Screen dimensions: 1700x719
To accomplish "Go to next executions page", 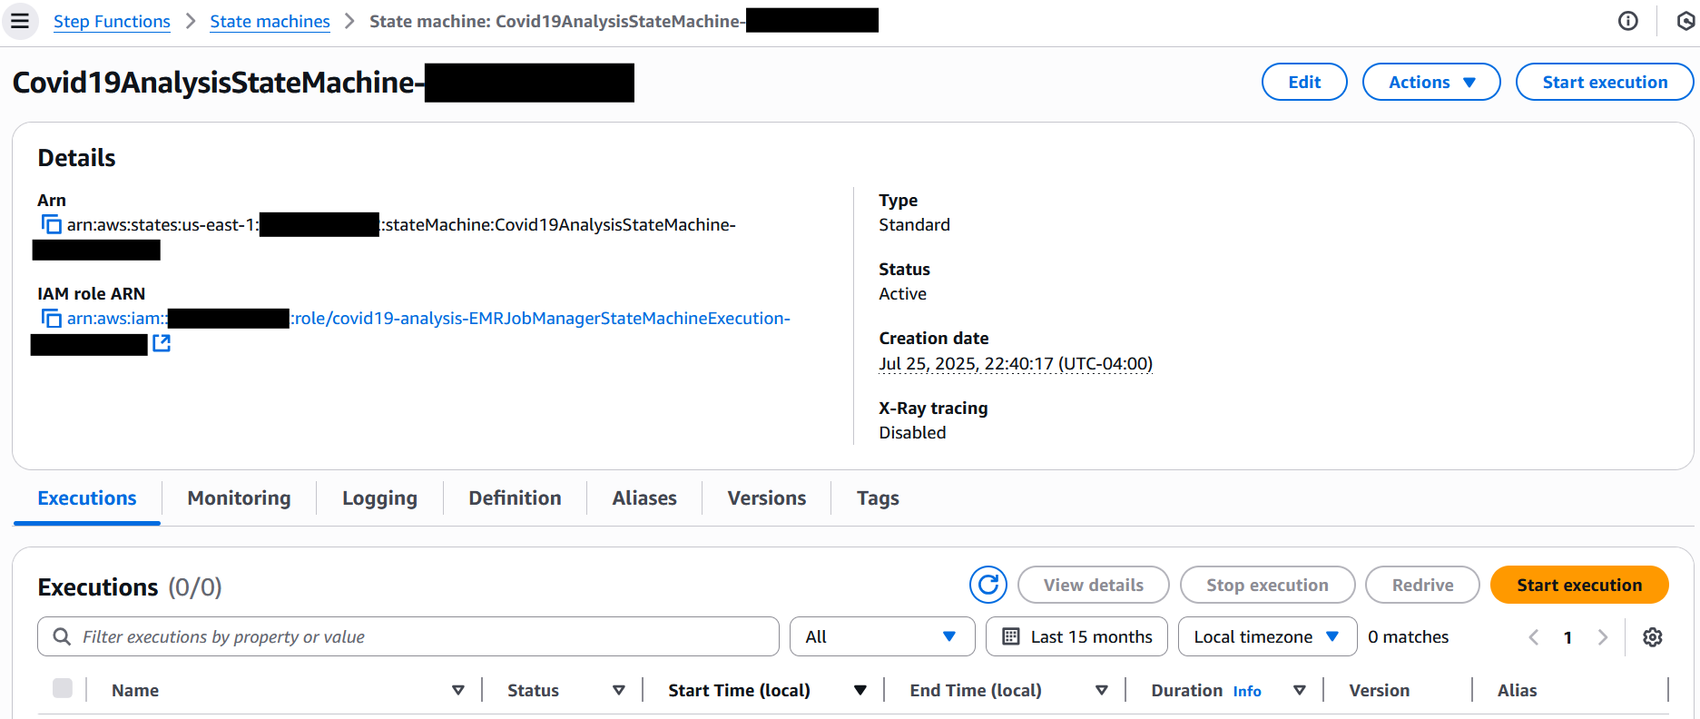I will 1603,637.
